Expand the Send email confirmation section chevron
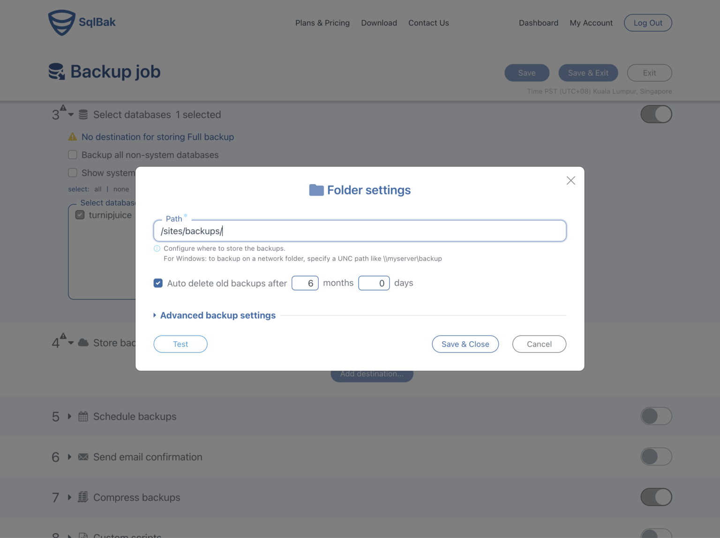Viewport: 720px width, 538px height. tap(69, 456)
